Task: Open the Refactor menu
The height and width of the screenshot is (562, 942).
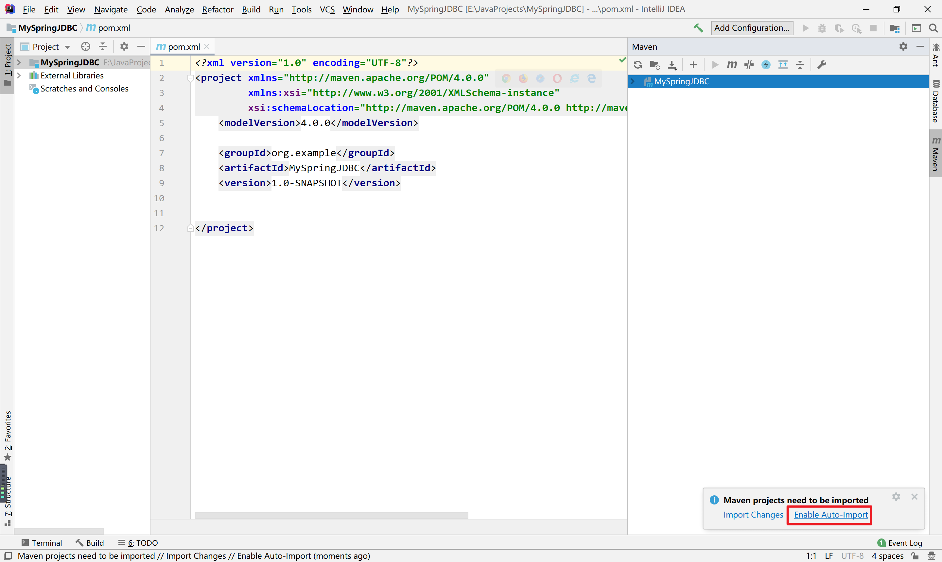Action: (x=217, y=9)
